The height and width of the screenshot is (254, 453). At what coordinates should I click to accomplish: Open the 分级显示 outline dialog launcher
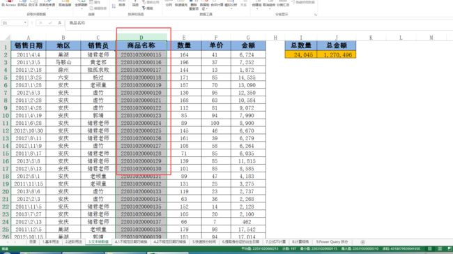(x=316, y=15)
